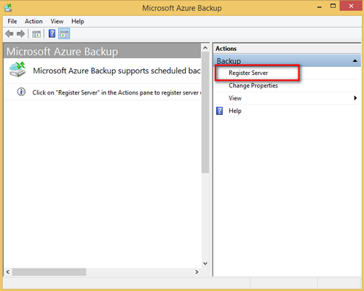Screen dimensions: 364x291
Task: Click the Forward arrow toolbar icon
Action: click(x=21, y=33)
